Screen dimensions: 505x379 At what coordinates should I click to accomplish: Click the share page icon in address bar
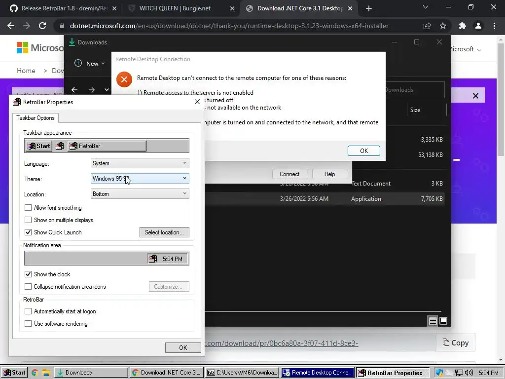(x=427, y=26)
